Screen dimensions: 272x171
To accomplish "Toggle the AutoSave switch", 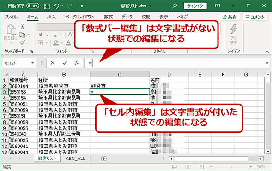I will coord(33,6).
